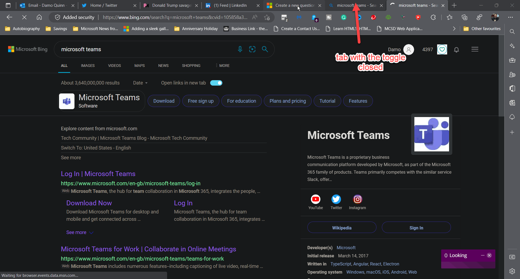
Task: Open Bing visual search camera icon
Action: (252, 49)
